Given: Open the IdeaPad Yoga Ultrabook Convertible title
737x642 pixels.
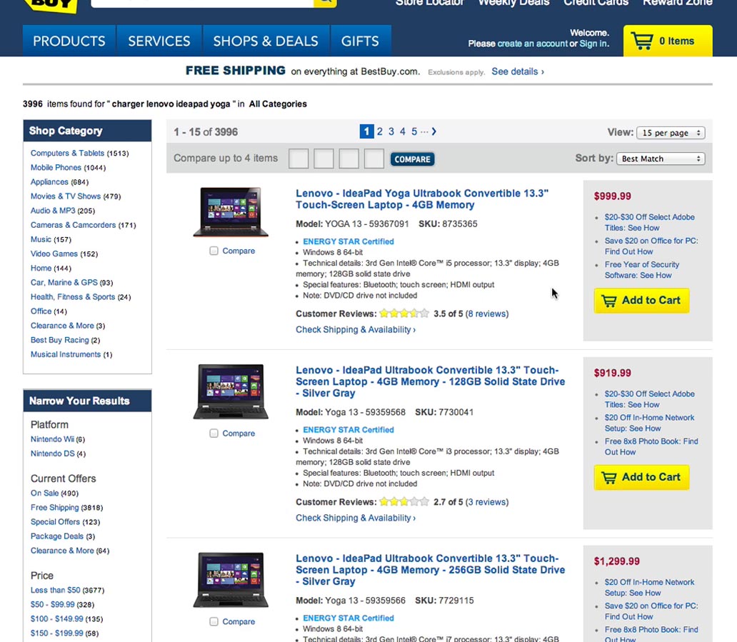Looking at the screenshot, I should (421, 199).
